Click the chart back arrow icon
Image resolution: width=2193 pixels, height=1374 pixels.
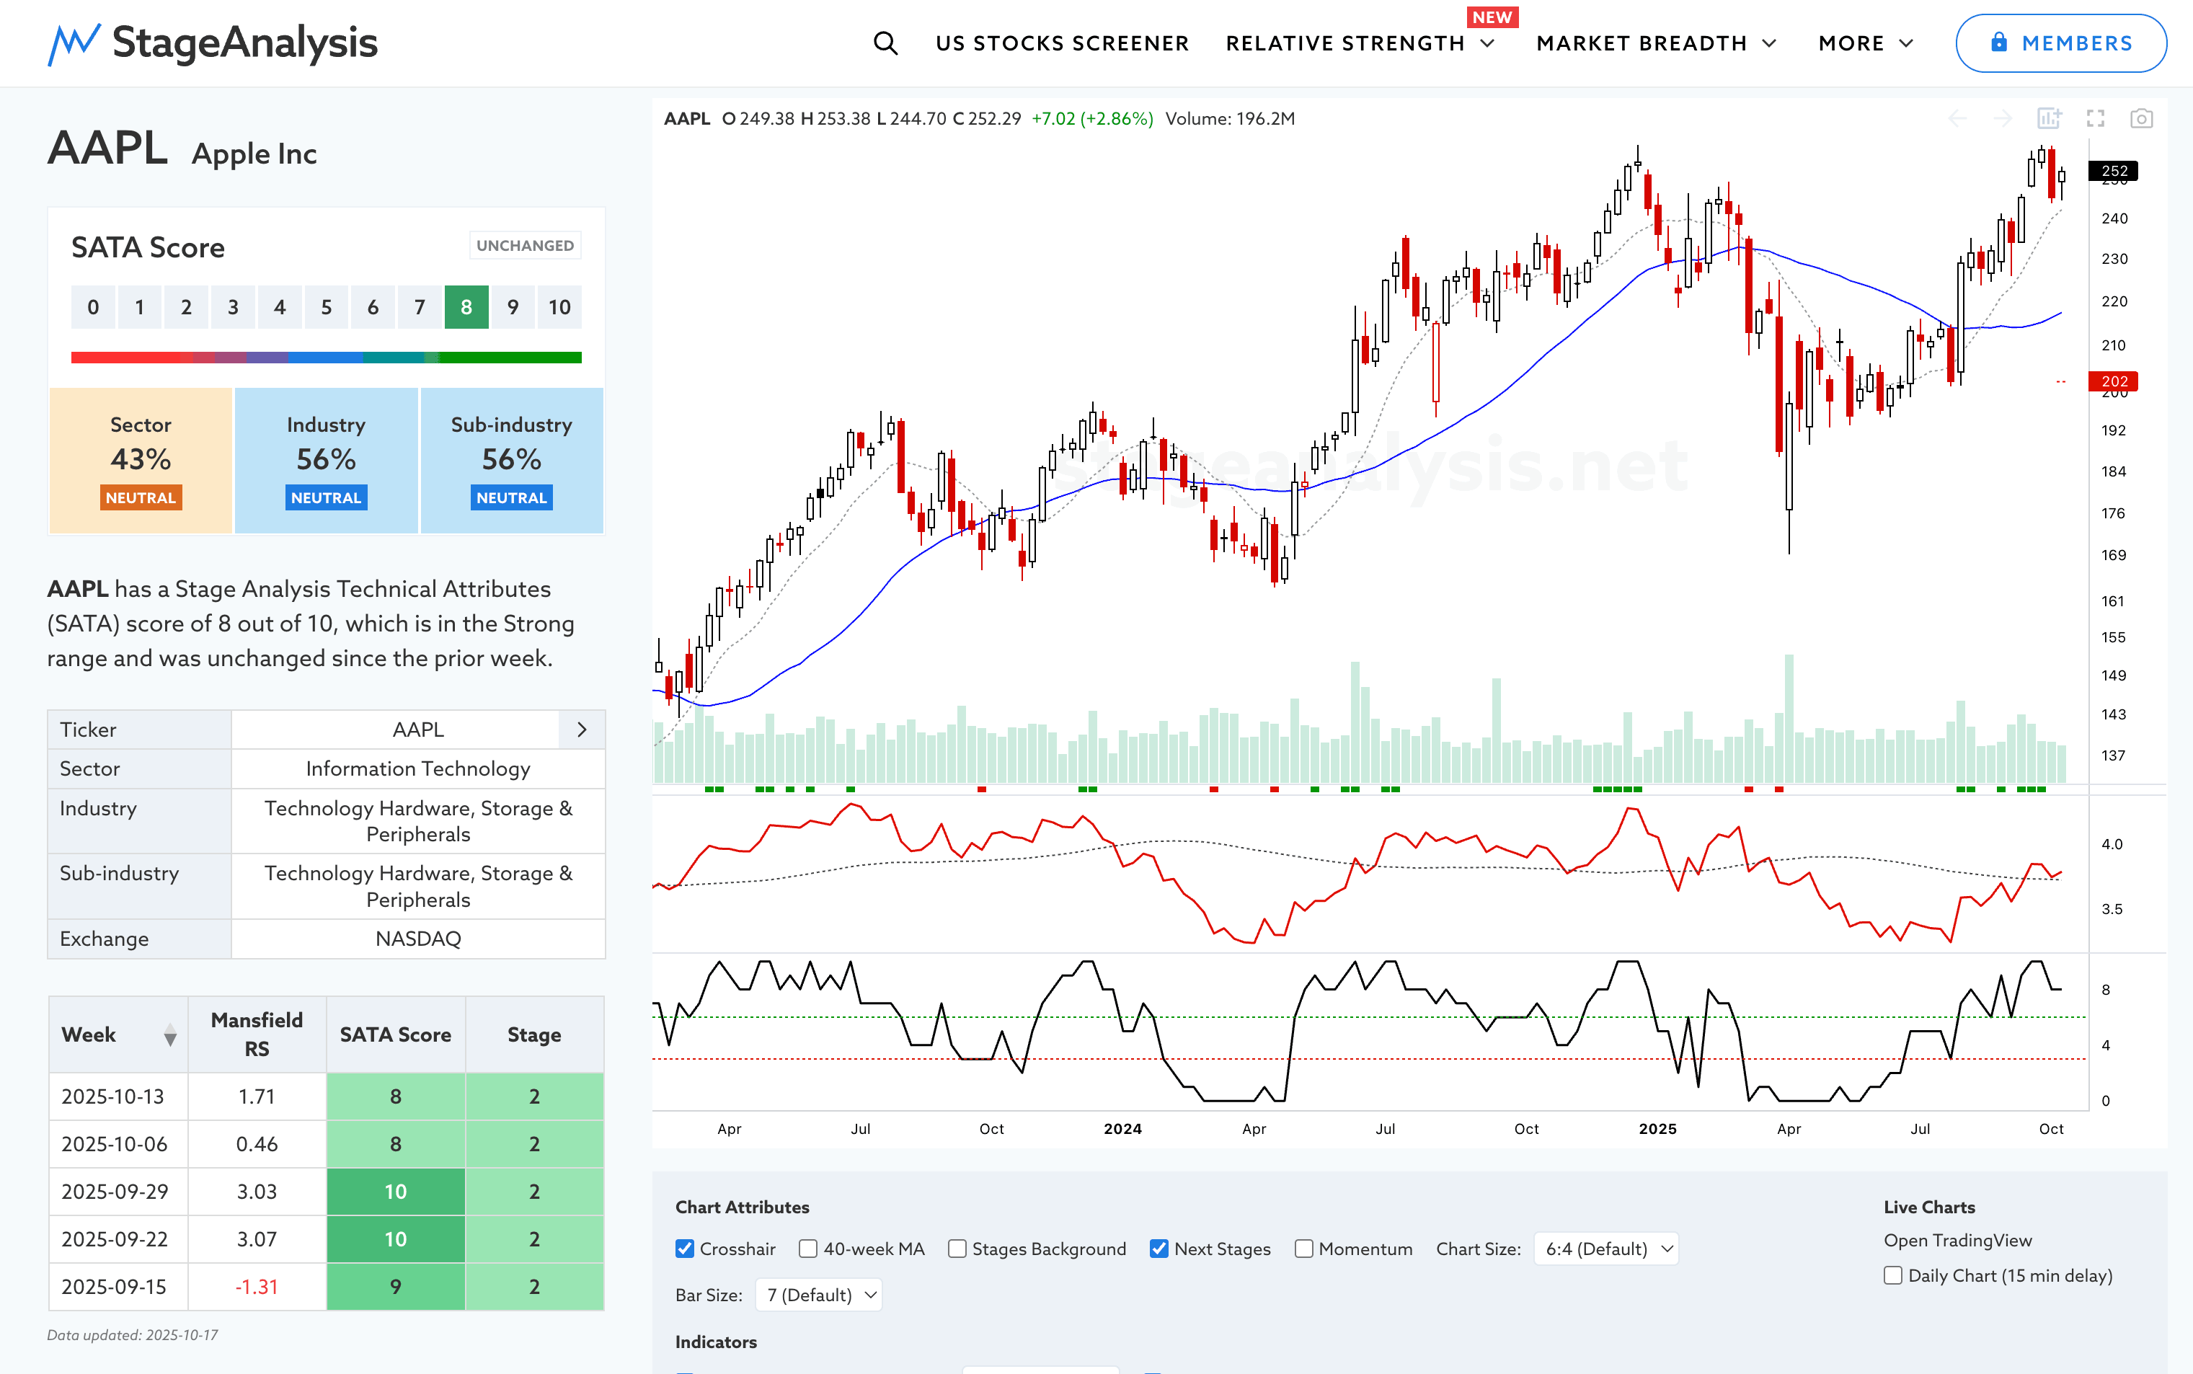pyautogui.click(x=1957, y=118)
